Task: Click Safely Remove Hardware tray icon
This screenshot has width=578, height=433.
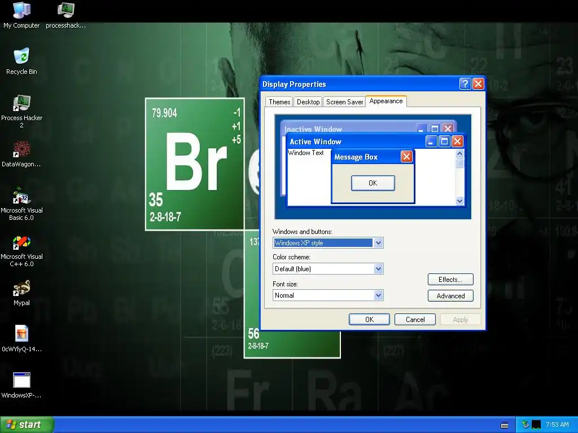Action: coord(526,425)
